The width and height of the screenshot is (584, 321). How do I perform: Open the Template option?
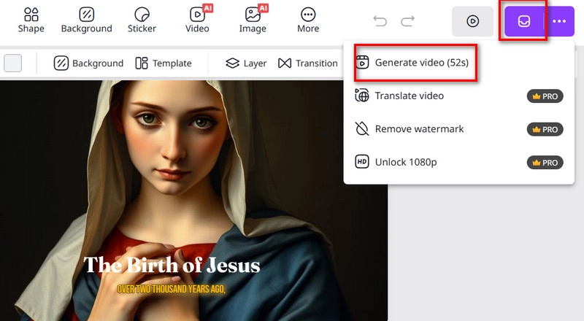(x=164, y=63)
